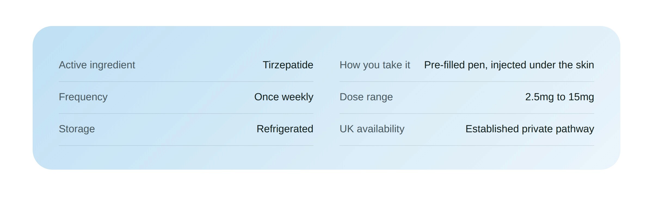Click the UK availability label
The image size is (653, 200).
click(372, 129)
